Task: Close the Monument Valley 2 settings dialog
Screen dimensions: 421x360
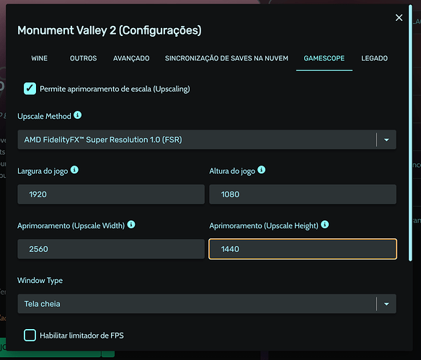Action: coord(399,18)
